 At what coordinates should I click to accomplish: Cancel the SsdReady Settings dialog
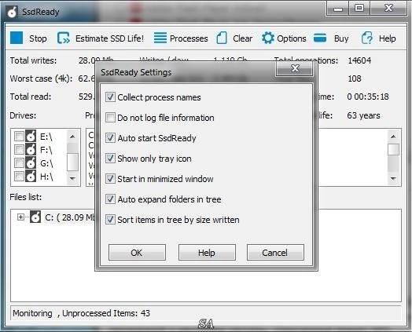275,252
